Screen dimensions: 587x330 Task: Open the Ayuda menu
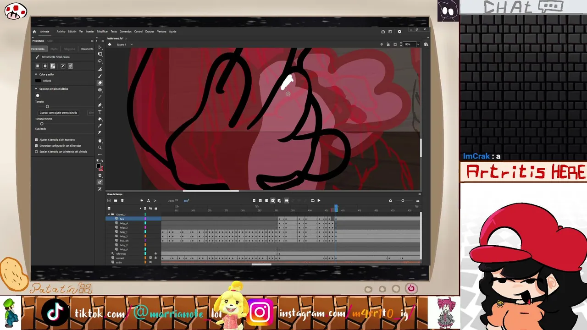172,32
